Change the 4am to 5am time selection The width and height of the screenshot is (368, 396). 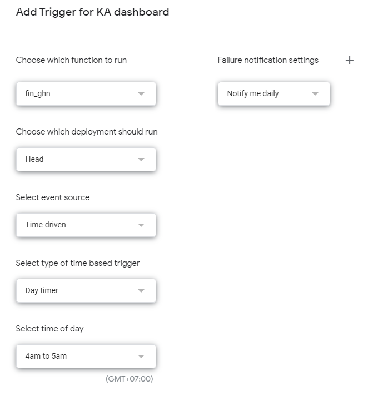[x=86, y=357]
